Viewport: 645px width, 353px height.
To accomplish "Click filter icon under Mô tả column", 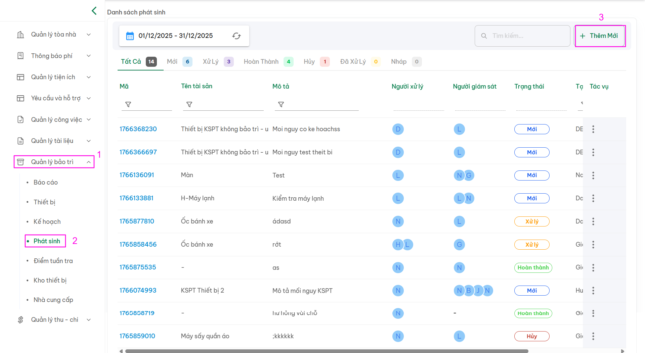I will click(281, 105).
